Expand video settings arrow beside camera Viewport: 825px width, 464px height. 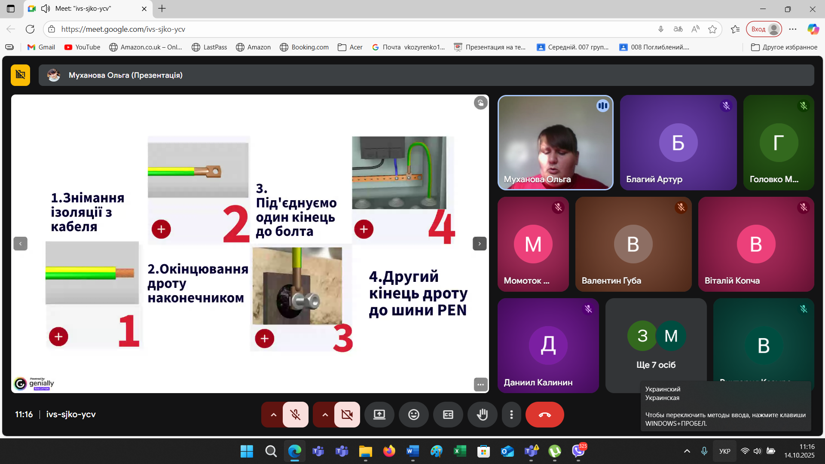click(325, 415)
